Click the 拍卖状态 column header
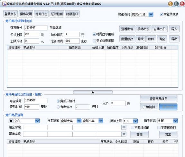Viewport: 185px width, 157px height. coord(75,48)
